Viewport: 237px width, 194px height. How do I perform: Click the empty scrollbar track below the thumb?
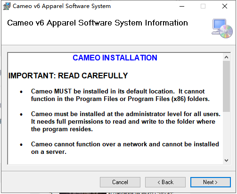tap(226, 134)
